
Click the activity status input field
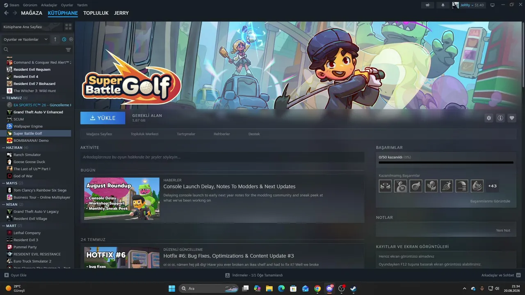[222, 157]
